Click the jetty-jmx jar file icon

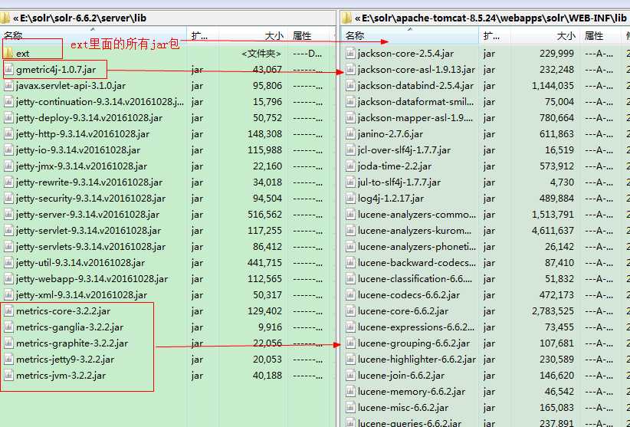click(x=8, y=166)
